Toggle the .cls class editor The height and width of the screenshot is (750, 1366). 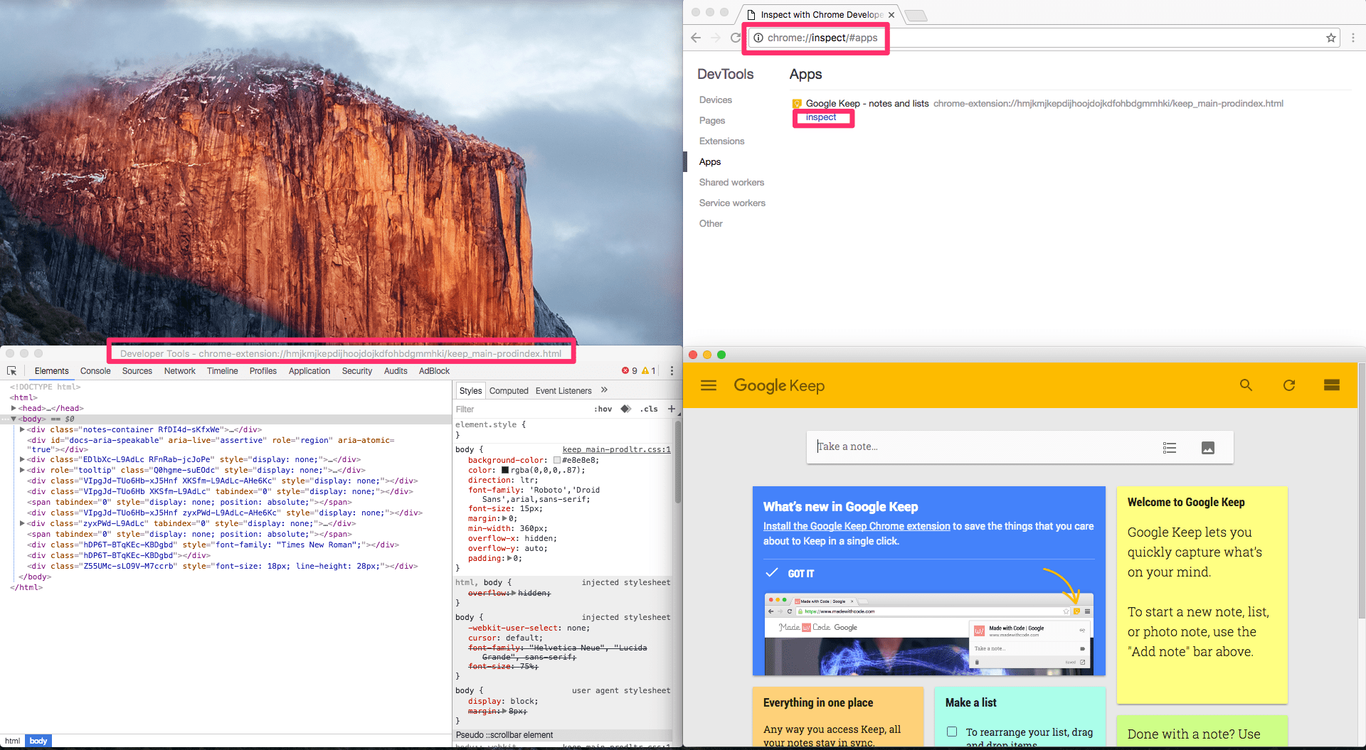[649, 409]
